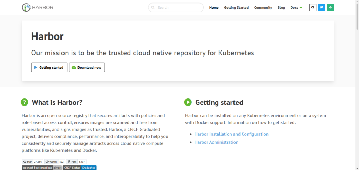Viewport: 359px width, 170px height.
Task: Click the GitHub Watch button
Action: coord(51,162)
